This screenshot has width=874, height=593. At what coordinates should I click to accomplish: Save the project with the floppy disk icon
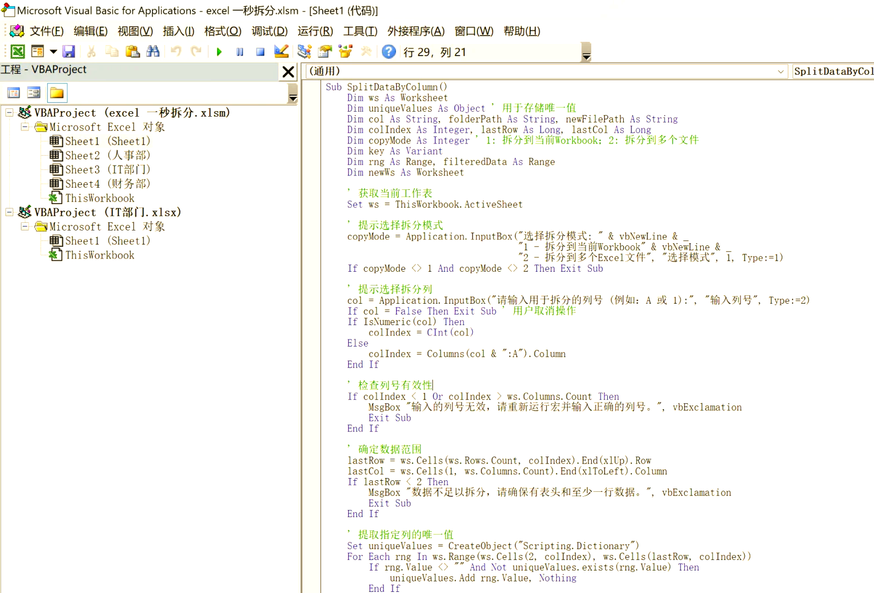[69, 52]
